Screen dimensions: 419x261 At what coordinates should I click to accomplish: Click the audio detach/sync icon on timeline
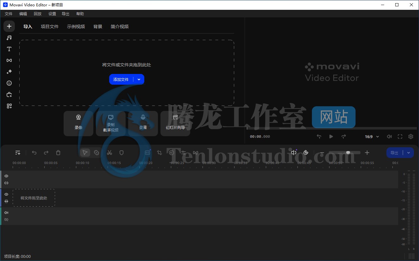point(294,153)
